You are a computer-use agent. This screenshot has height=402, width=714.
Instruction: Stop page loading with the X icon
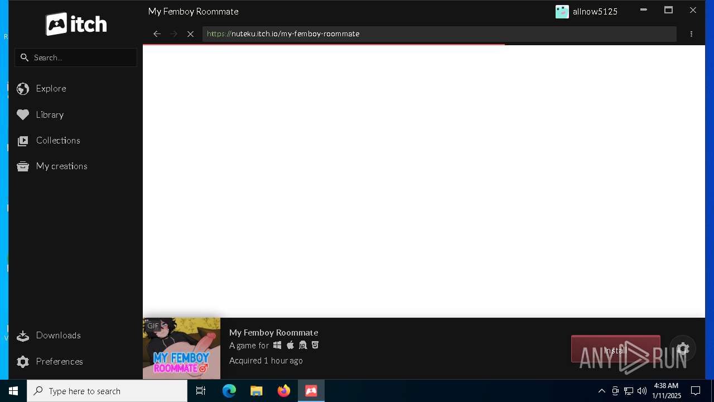(x=190, y=34)
